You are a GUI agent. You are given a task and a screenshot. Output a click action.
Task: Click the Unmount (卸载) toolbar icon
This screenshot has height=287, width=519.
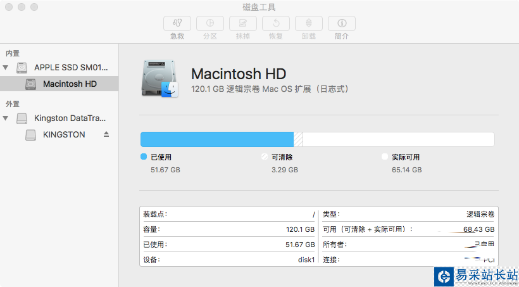click(x=309, y=24)
